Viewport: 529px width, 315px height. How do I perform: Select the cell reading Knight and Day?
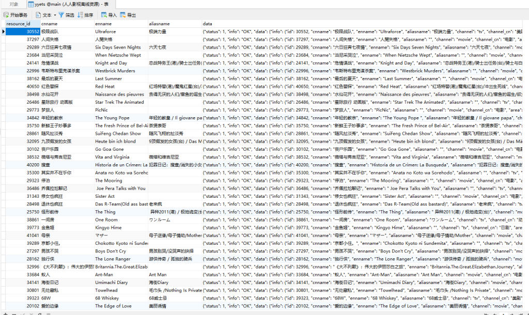(x=121, y=62)
